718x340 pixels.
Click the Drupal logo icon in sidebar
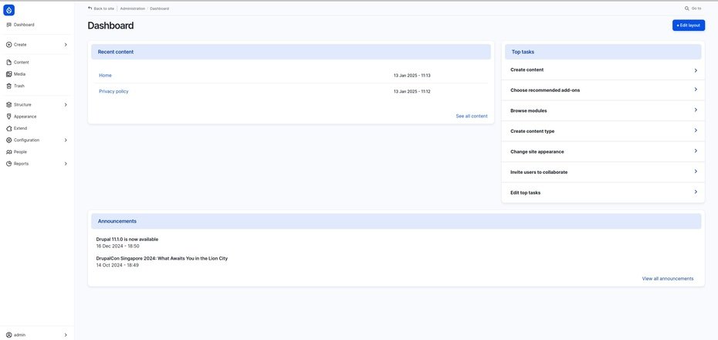click(9, 10)
